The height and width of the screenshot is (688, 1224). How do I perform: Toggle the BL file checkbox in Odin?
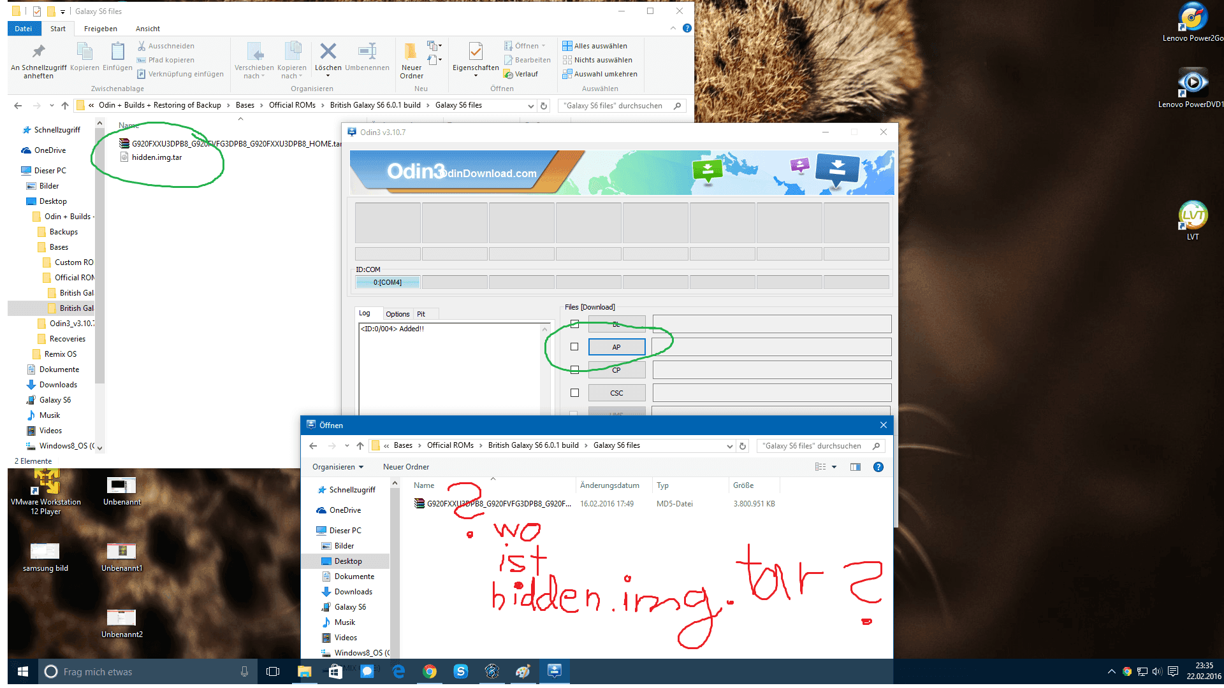(574, 324)
